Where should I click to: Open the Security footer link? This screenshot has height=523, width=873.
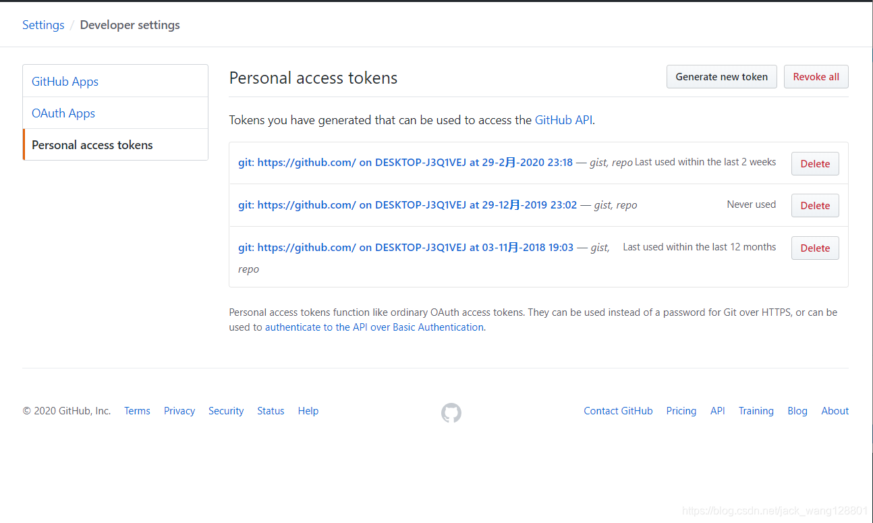[226, 411]
